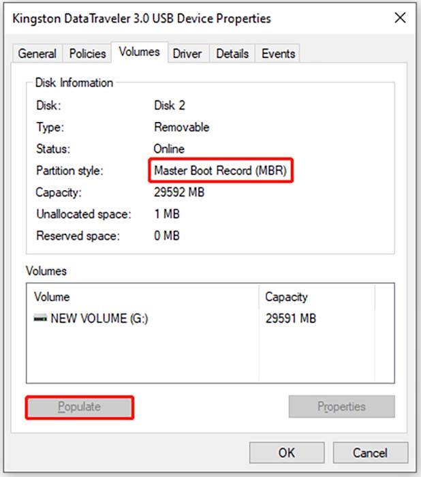The width and height of the screenshot is (421, 477).
Task: Click the Volume column header
Action: [52, 297]
